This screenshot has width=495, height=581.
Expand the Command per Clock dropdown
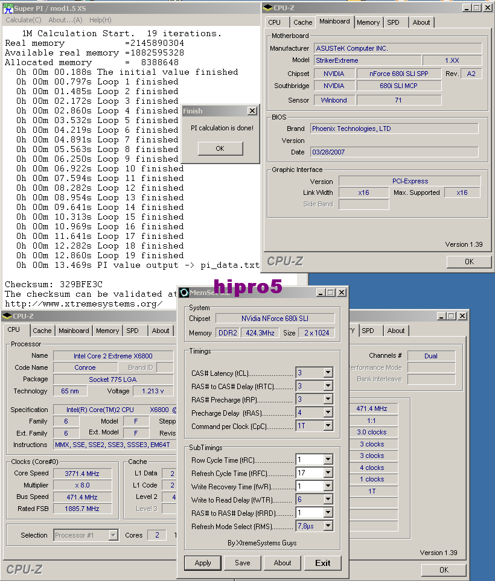click(328, 426)
